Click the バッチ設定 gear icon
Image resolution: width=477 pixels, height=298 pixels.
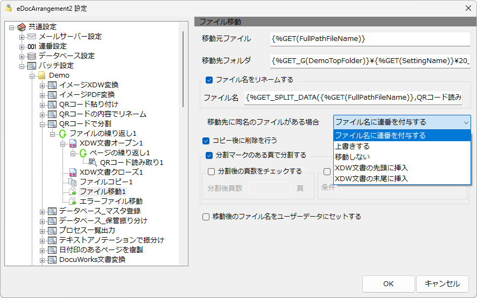point(32,66)
